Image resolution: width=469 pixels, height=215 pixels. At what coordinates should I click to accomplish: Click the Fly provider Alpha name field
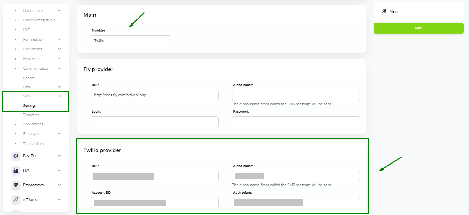296,95
